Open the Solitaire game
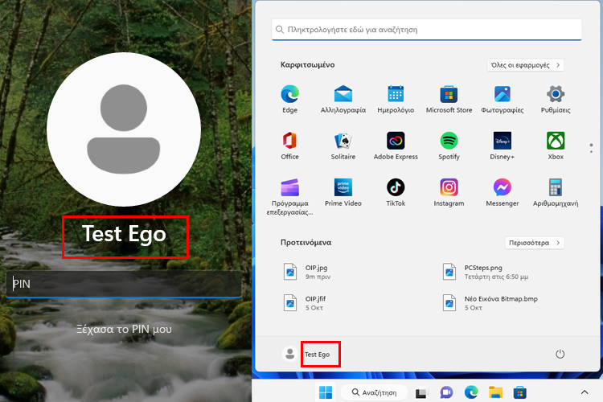Screen dimensions: 603x402 (x=343, y=146)
